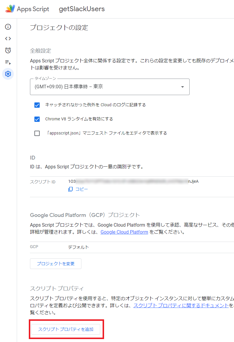This screenshot has width=234, height=342.
Task: Enable show appsscript.json manifest checkbox
Action: 37,133
